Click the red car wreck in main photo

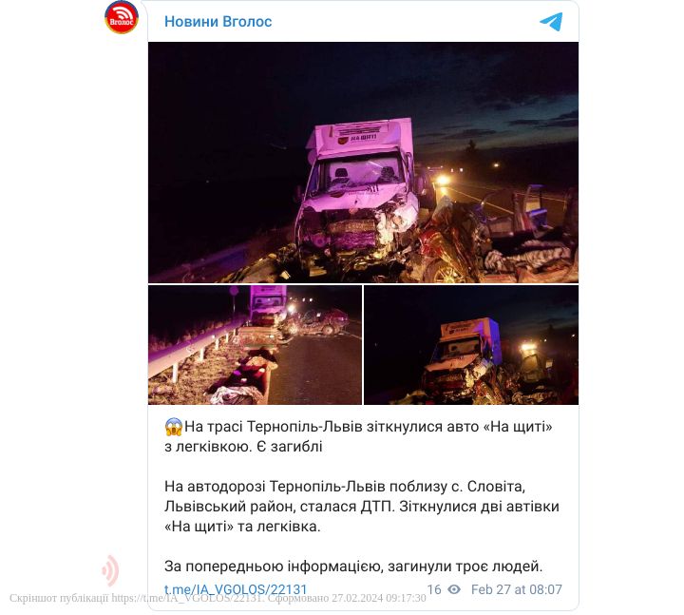tap(454, 244)
